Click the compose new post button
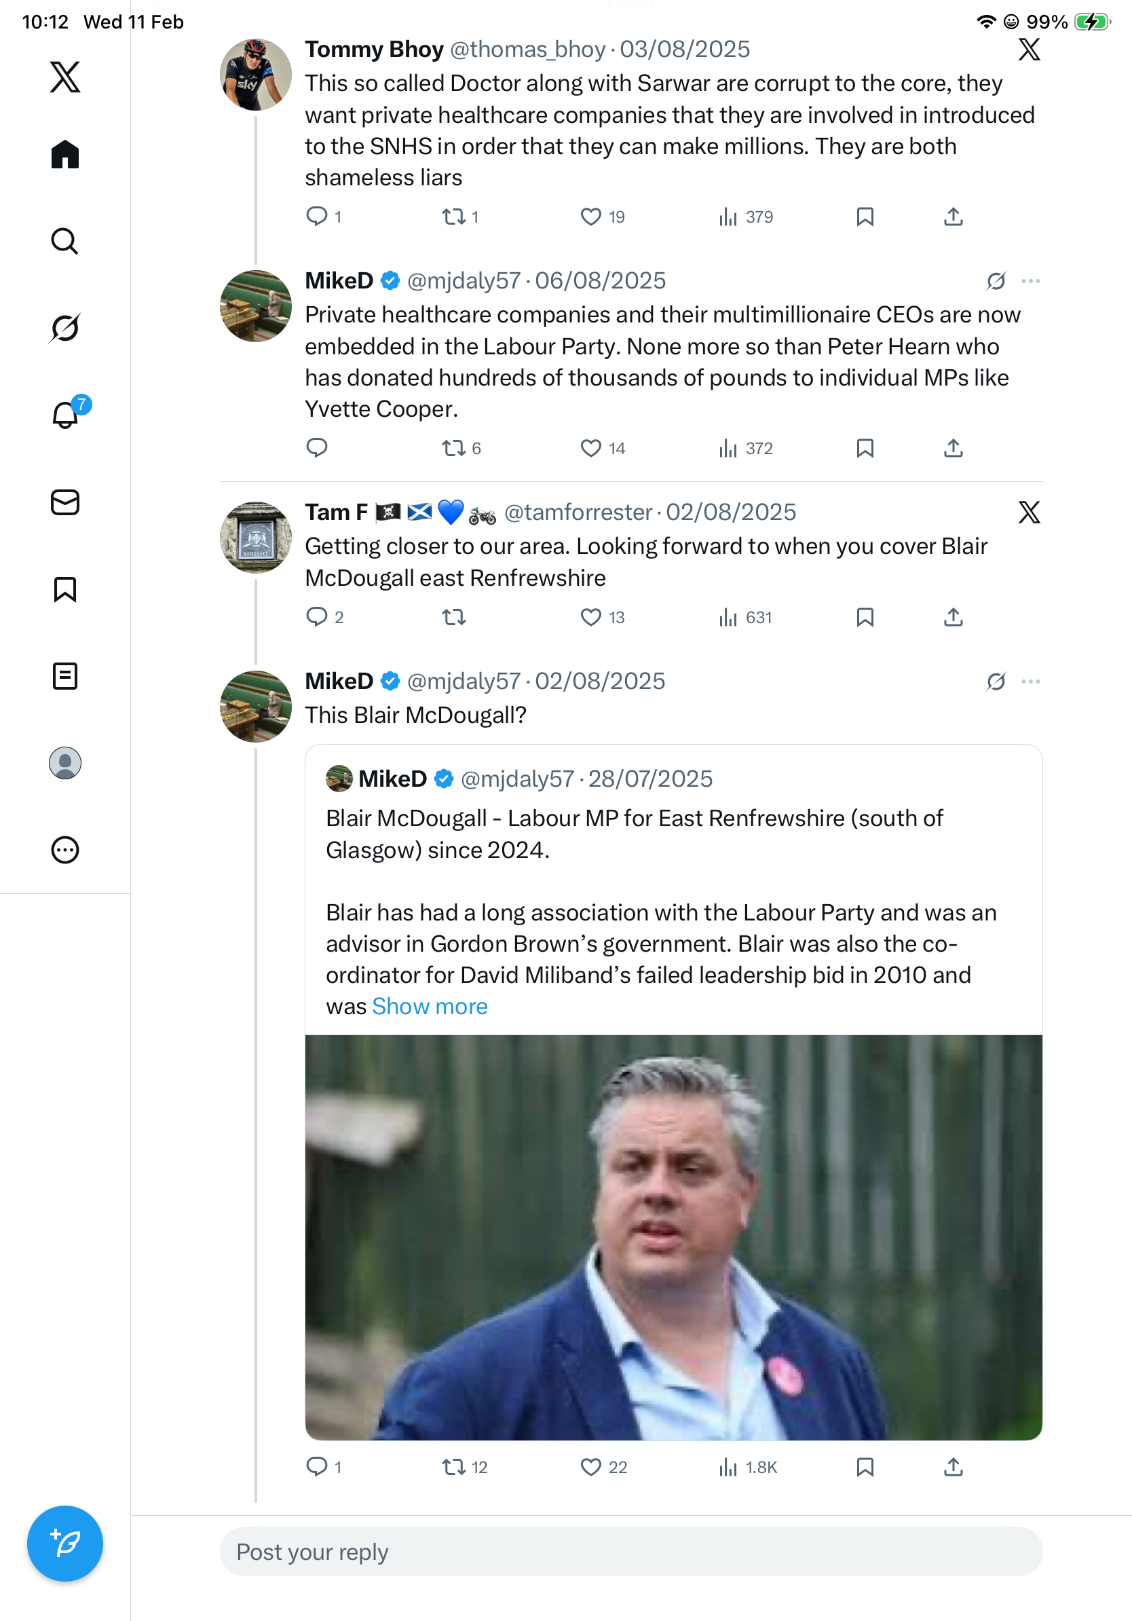Viewport: 1132px width, 1621px height. point(65,1544)
